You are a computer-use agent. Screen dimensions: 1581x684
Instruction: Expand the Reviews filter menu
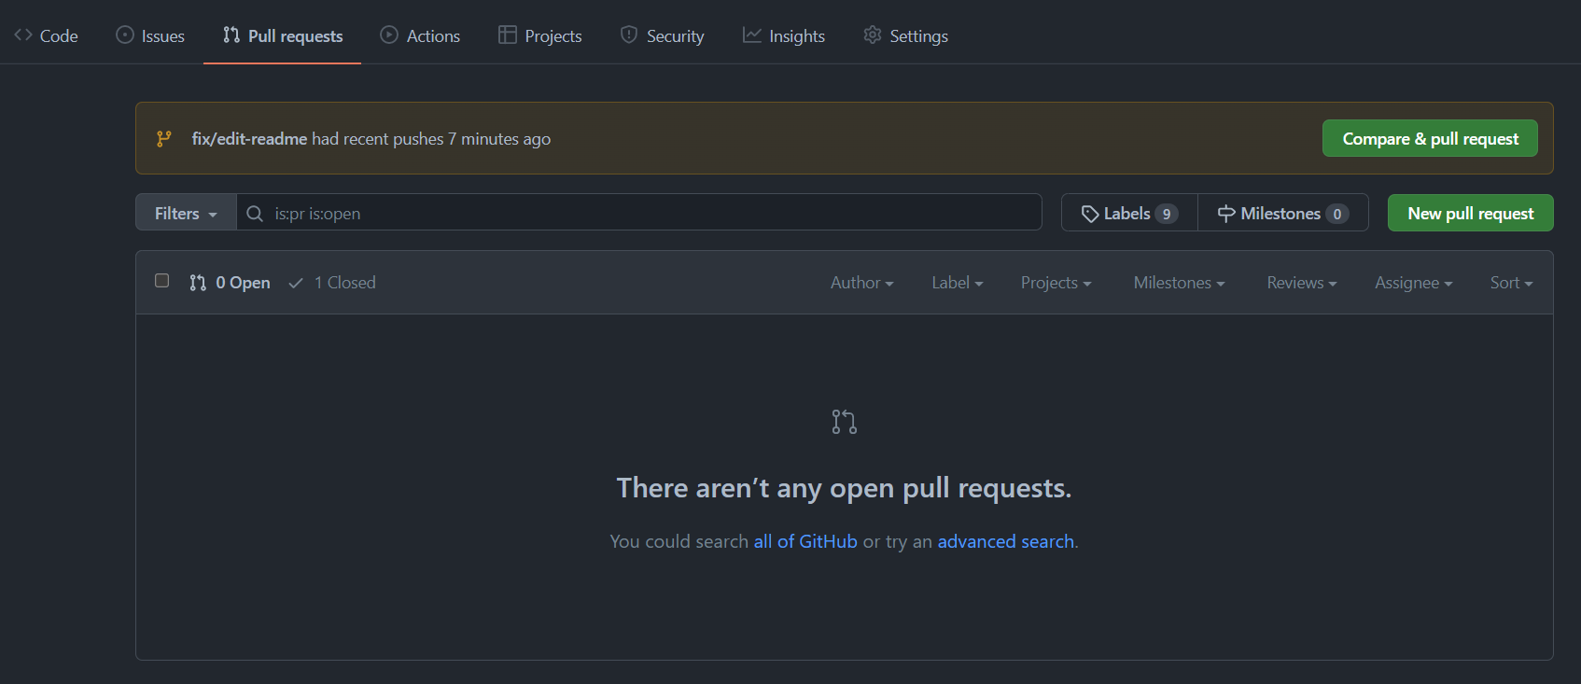1302,283
